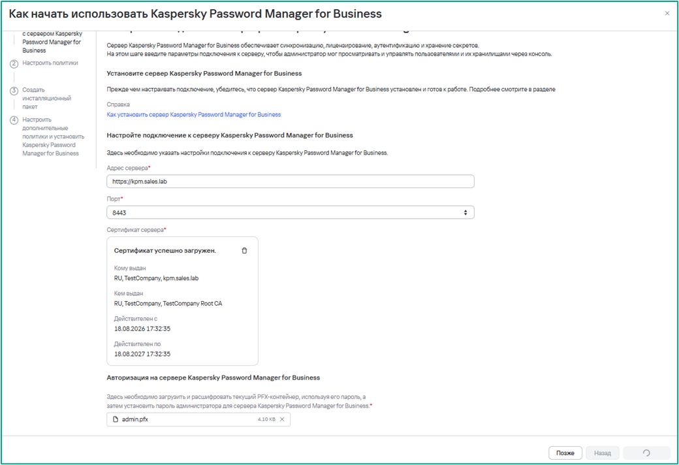Click valid-to date 18.08.2027 17:32:35
This screenshot has width=679, height=465.
click(142, 353)
